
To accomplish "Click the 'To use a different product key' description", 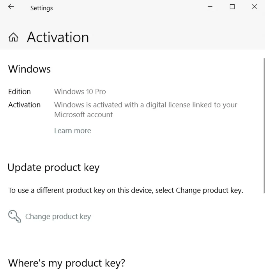I will 125,190.
